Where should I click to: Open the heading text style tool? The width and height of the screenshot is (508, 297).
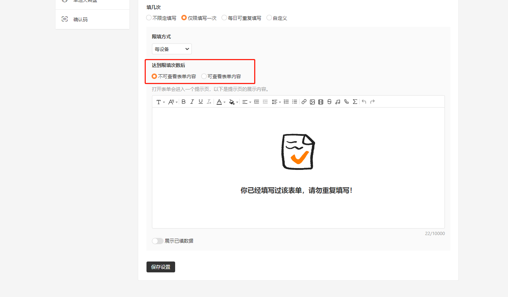click(158, 102)
